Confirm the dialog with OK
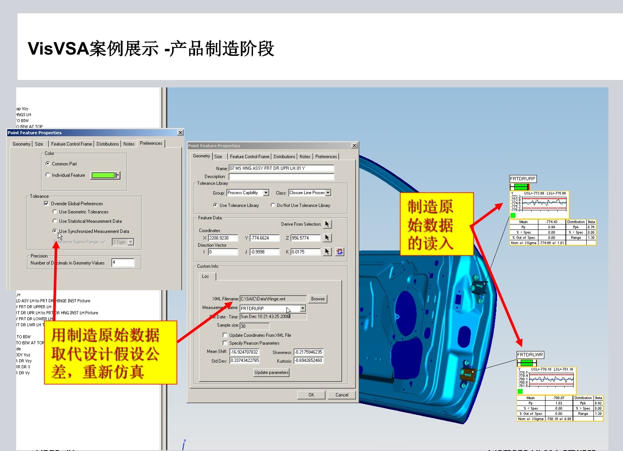 coord(311,395)
